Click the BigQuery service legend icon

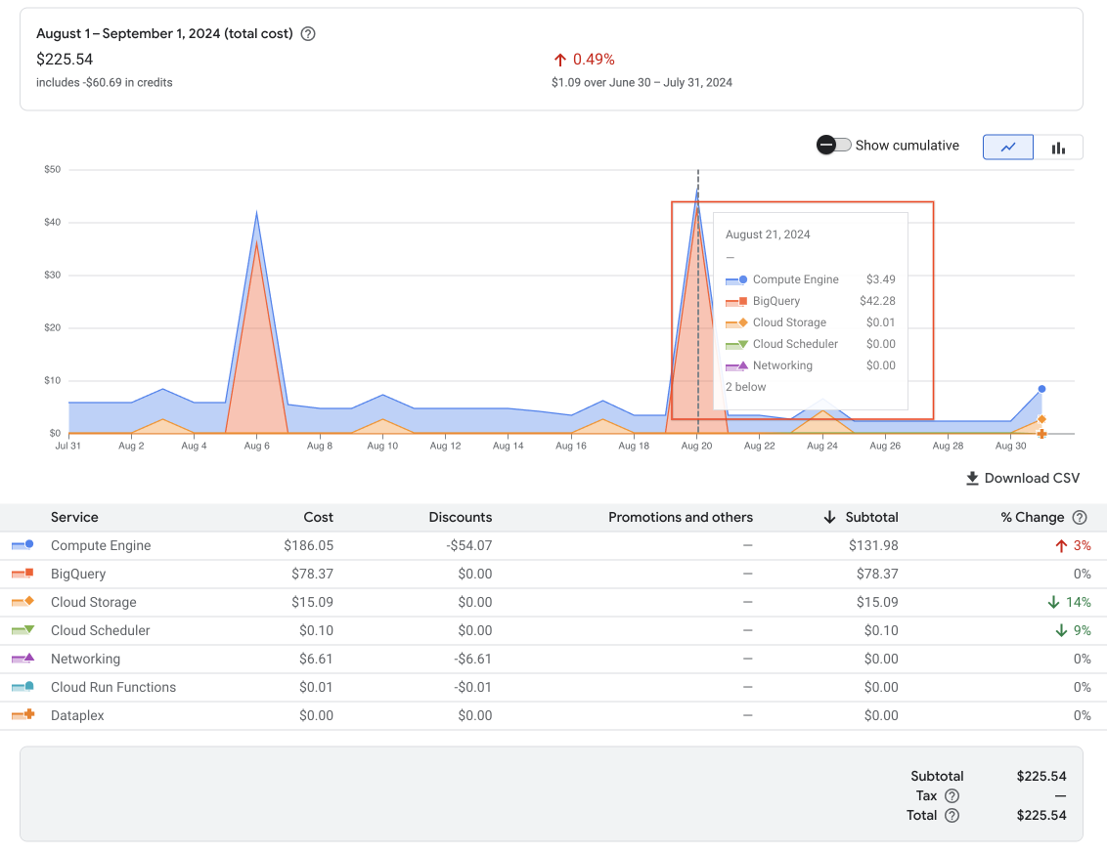pyautogui.click(x=22, y=574)
